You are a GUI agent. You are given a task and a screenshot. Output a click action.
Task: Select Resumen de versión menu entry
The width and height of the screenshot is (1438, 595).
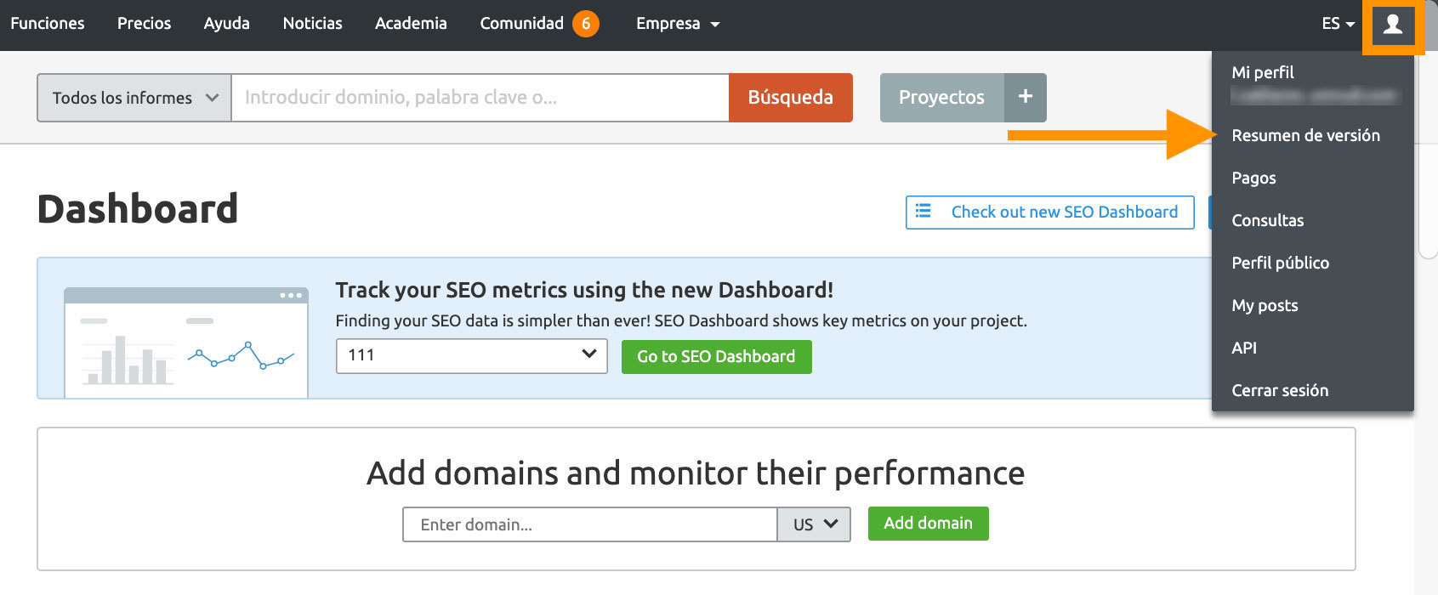click(x=1305, y=135)
